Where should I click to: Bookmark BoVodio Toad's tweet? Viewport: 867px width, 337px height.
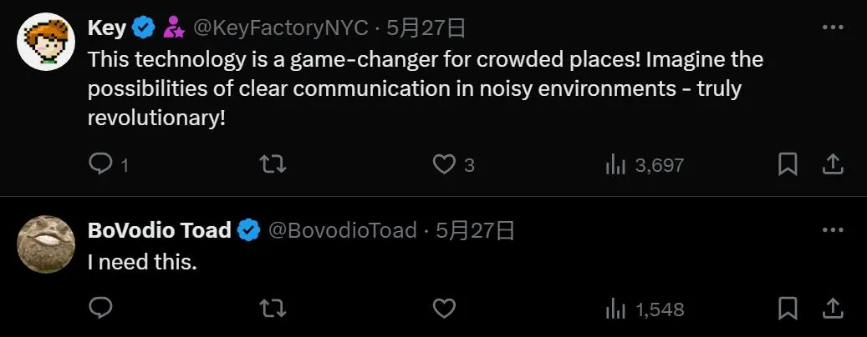tap(788, 309)
